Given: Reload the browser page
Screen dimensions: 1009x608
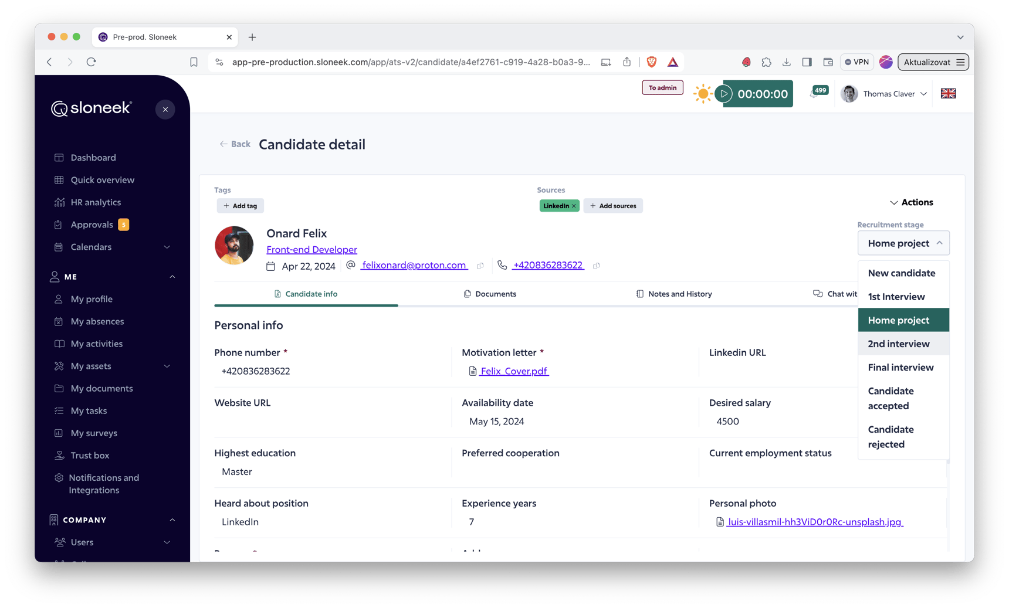Looking at the screenshot, I should pyautogui.click(x=91, y=62).
